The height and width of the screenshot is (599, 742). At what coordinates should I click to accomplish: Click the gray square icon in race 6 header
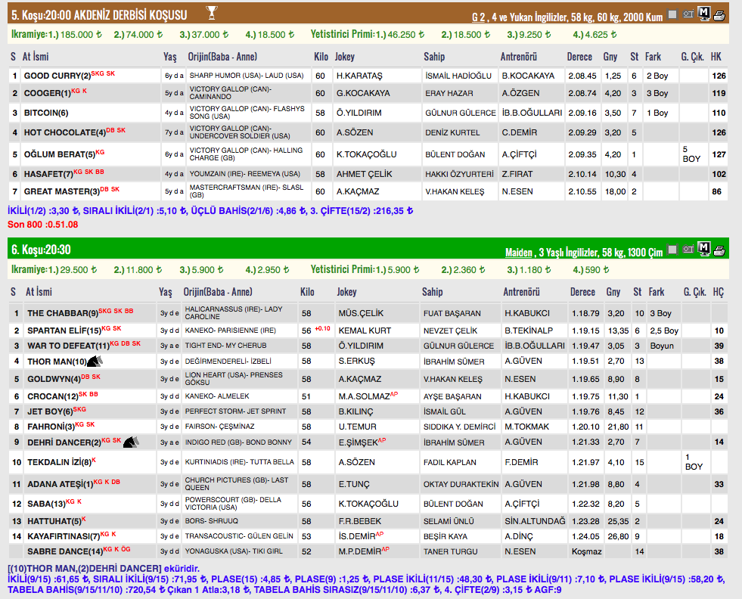tap(673, 250)
